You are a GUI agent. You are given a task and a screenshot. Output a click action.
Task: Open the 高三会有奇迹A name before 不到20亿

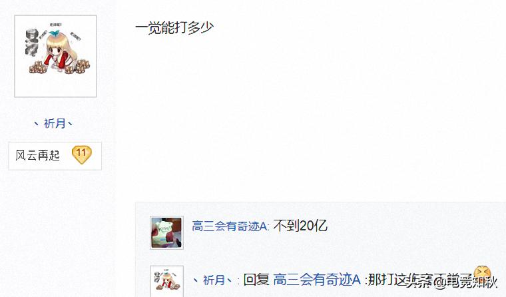[230, 226]
